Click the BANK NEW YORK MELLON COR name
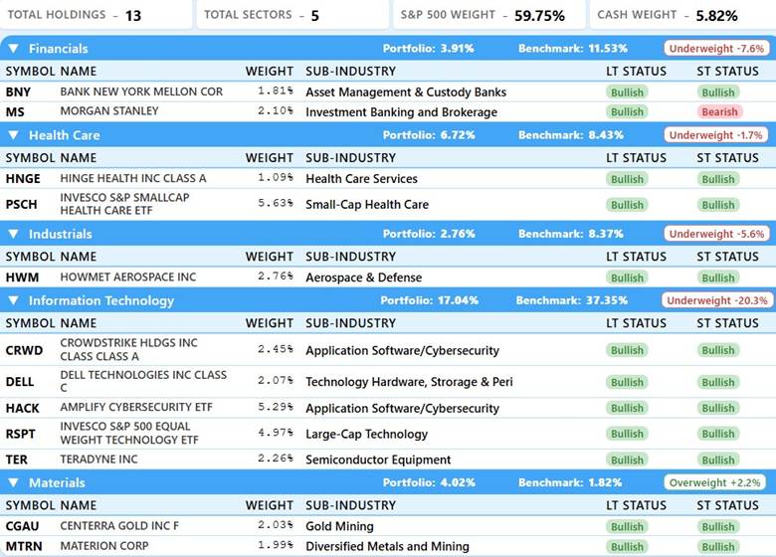The image size is (776, 557). pos(141,92)
